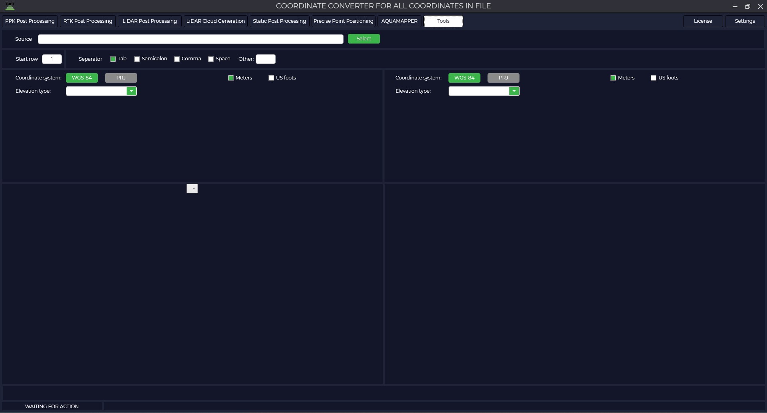
Task: Close the coordinate converter window
Action: [x=761, y=6]
